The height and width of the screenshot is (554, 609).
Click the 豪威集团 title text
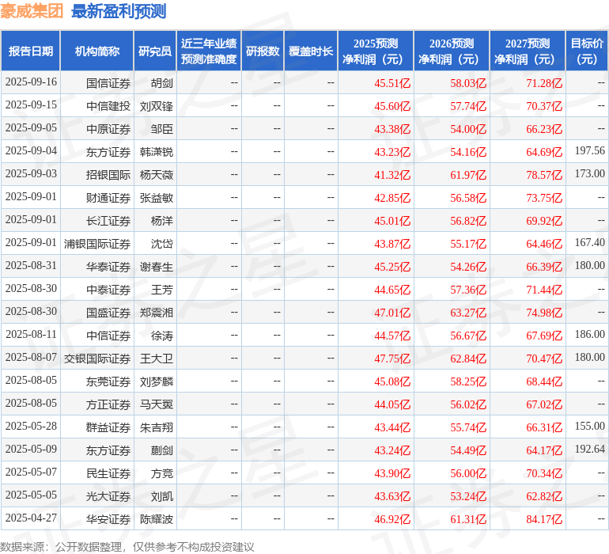(32, 11)
